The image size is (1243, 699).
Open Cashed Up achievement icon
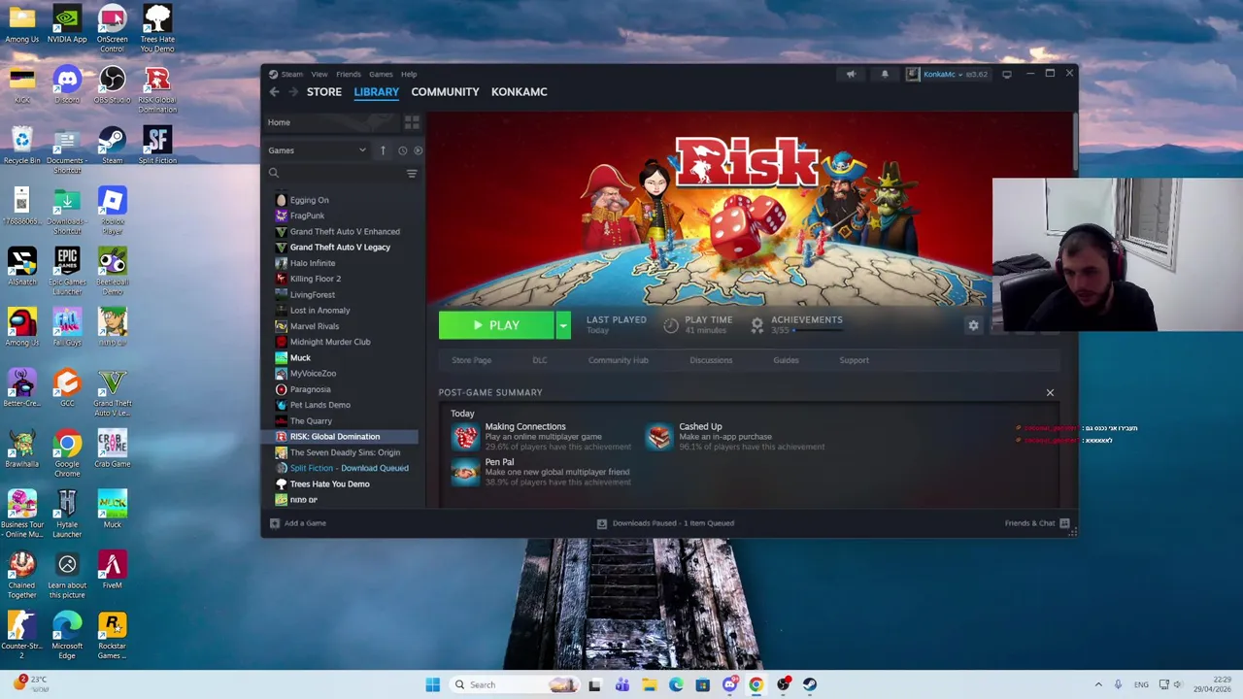point(658,437)
